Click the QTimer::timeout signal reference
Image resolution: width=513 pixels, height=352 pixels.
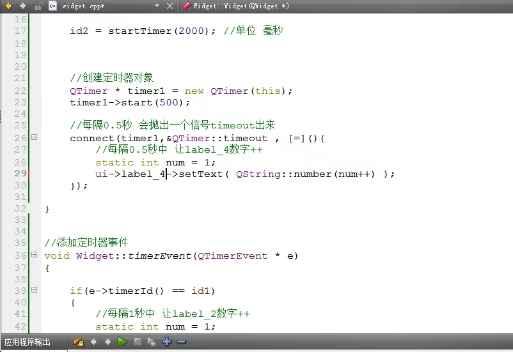(219, 139)
